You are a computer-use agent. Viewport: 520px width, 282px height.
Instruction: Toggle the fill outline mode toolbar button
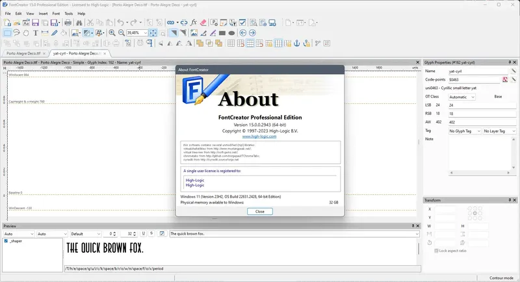tap(174, 32)
